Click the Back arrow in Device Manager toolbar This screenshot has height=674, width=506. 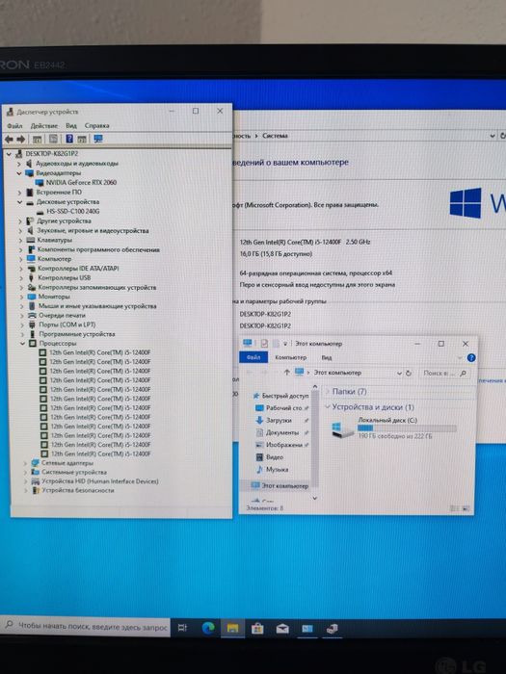(x=9, y=140)
